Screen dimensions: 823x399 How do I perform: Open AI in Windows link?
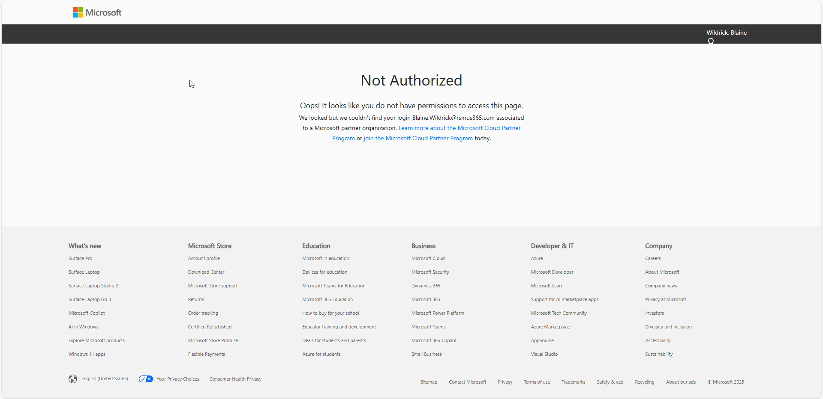84,327
